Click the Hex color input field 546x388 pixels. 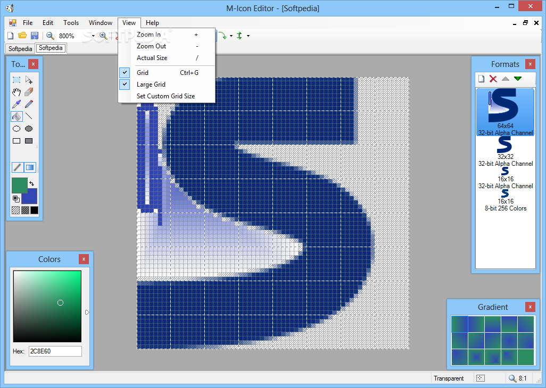(x=55, y=351)
